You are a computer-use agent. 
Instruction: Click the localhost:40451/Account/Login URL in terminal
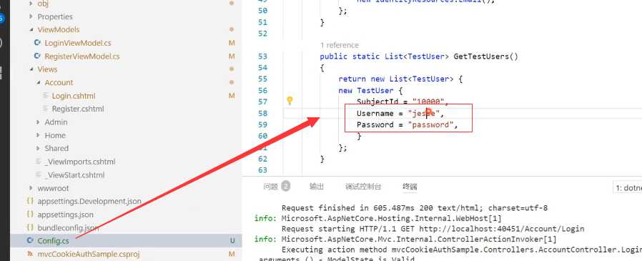[x=502, y=229]
